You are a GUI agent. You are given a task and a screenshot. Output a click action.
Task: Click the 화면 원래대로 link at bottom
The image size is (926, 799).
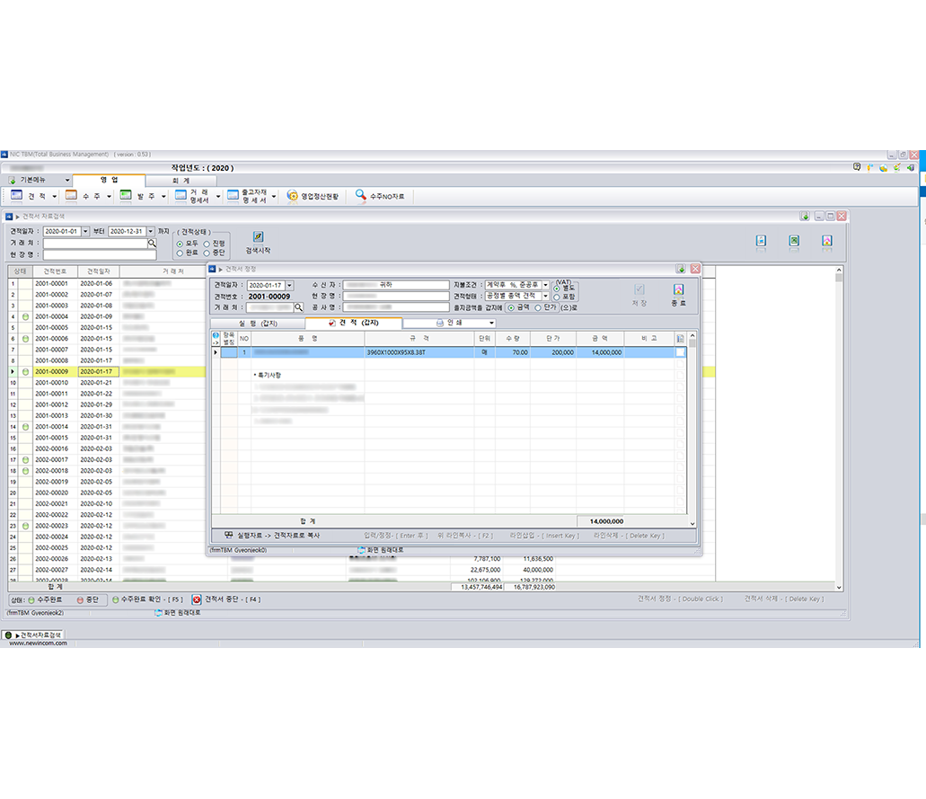[178, 613]
